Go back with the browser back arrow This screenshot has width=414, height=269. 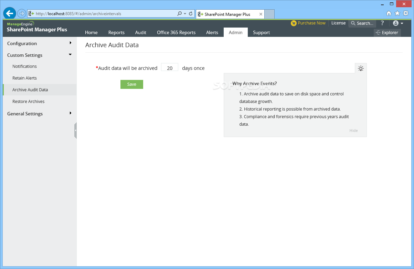click(9, 13)
